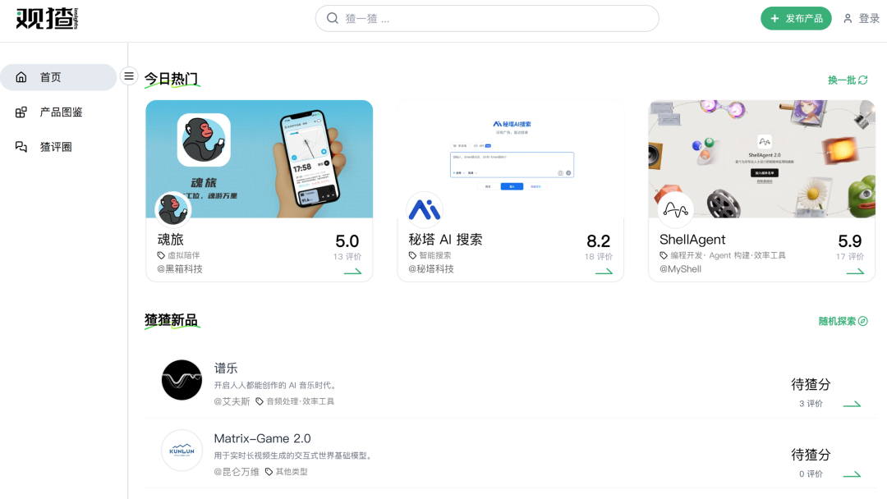Click the search magnifier icon
The width and height of the screenshot is (887, 499).
coord(333,19)
